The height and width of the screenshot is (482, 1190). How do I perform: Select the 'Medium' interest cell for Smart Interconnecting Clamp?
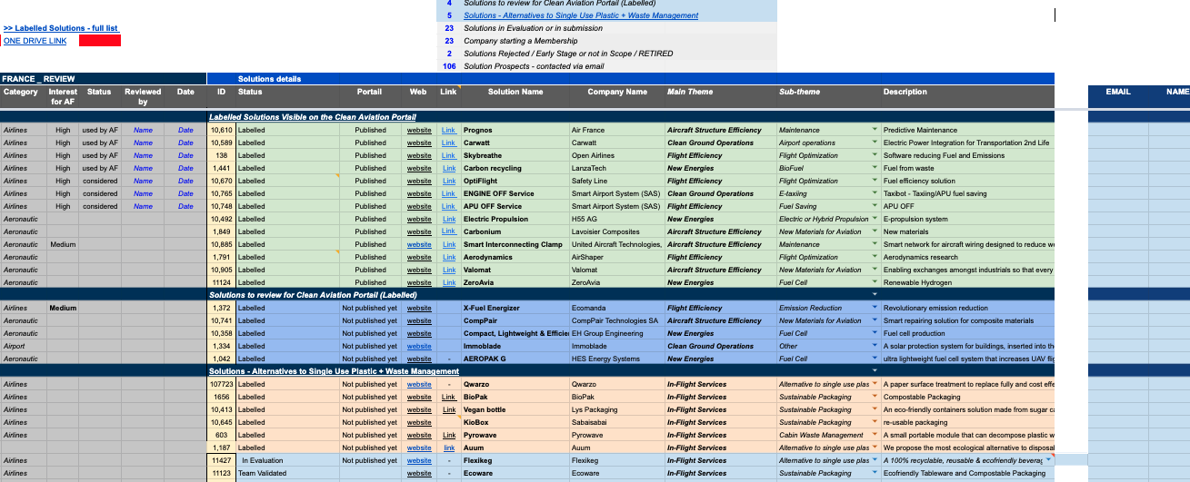pyautogui.click(x=63, y=244)
